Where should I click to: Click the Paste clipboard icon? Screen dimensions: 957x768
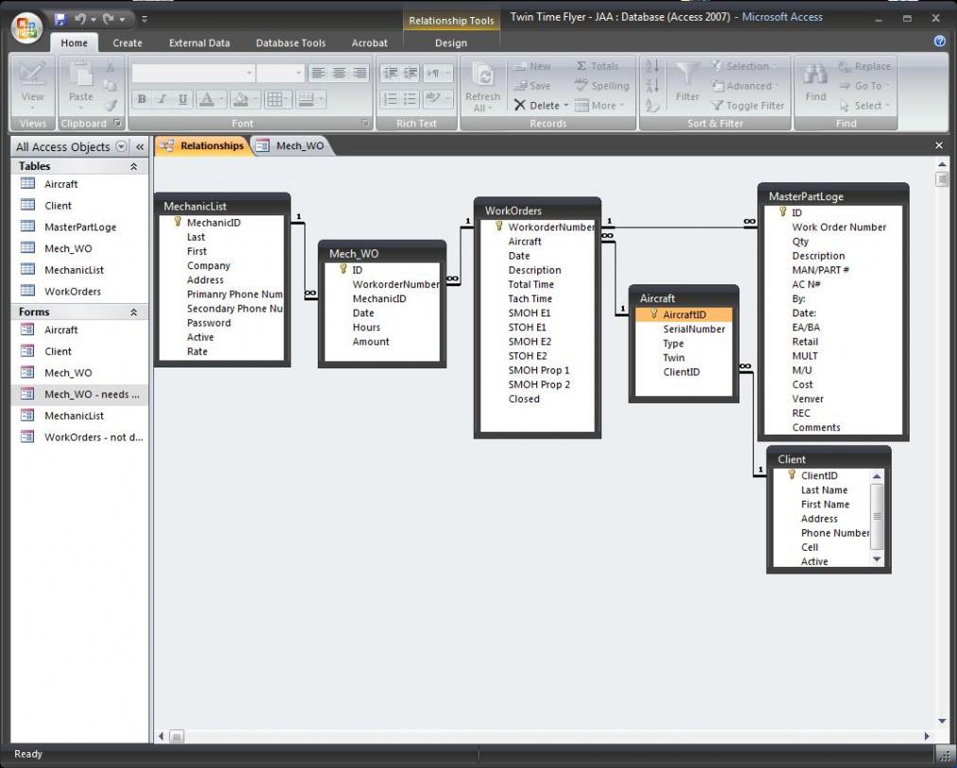pyautogui.click(x=80, y=75)
